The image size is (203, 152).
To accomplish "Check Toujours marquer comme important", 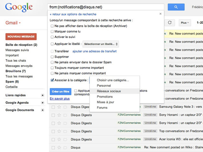I will click(52, 68).
